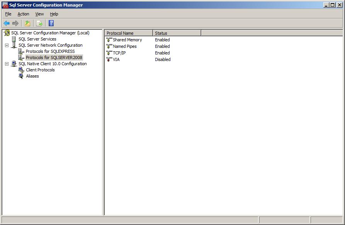This screenshot has width=345, height=225.
Task: Select Protocols for SQLEXPRESS
Action: click(x=50, y=51)
